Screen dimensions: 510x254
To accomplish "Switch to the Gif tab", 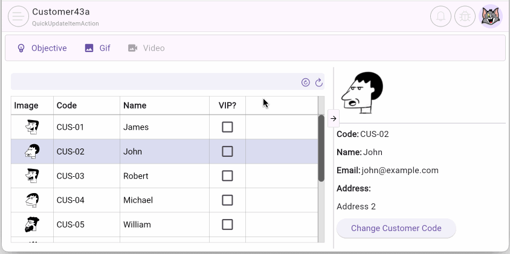I will [x=97, y=48].
